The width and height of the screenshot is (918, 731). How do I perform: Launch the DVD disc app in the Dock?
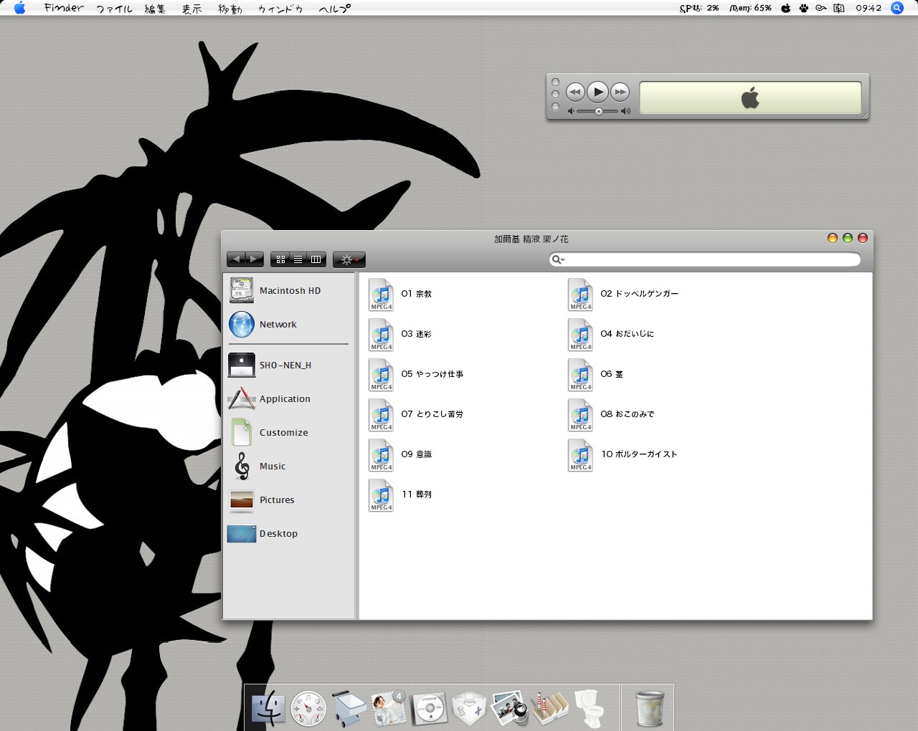pyautogui.click(x=430, y=708)
